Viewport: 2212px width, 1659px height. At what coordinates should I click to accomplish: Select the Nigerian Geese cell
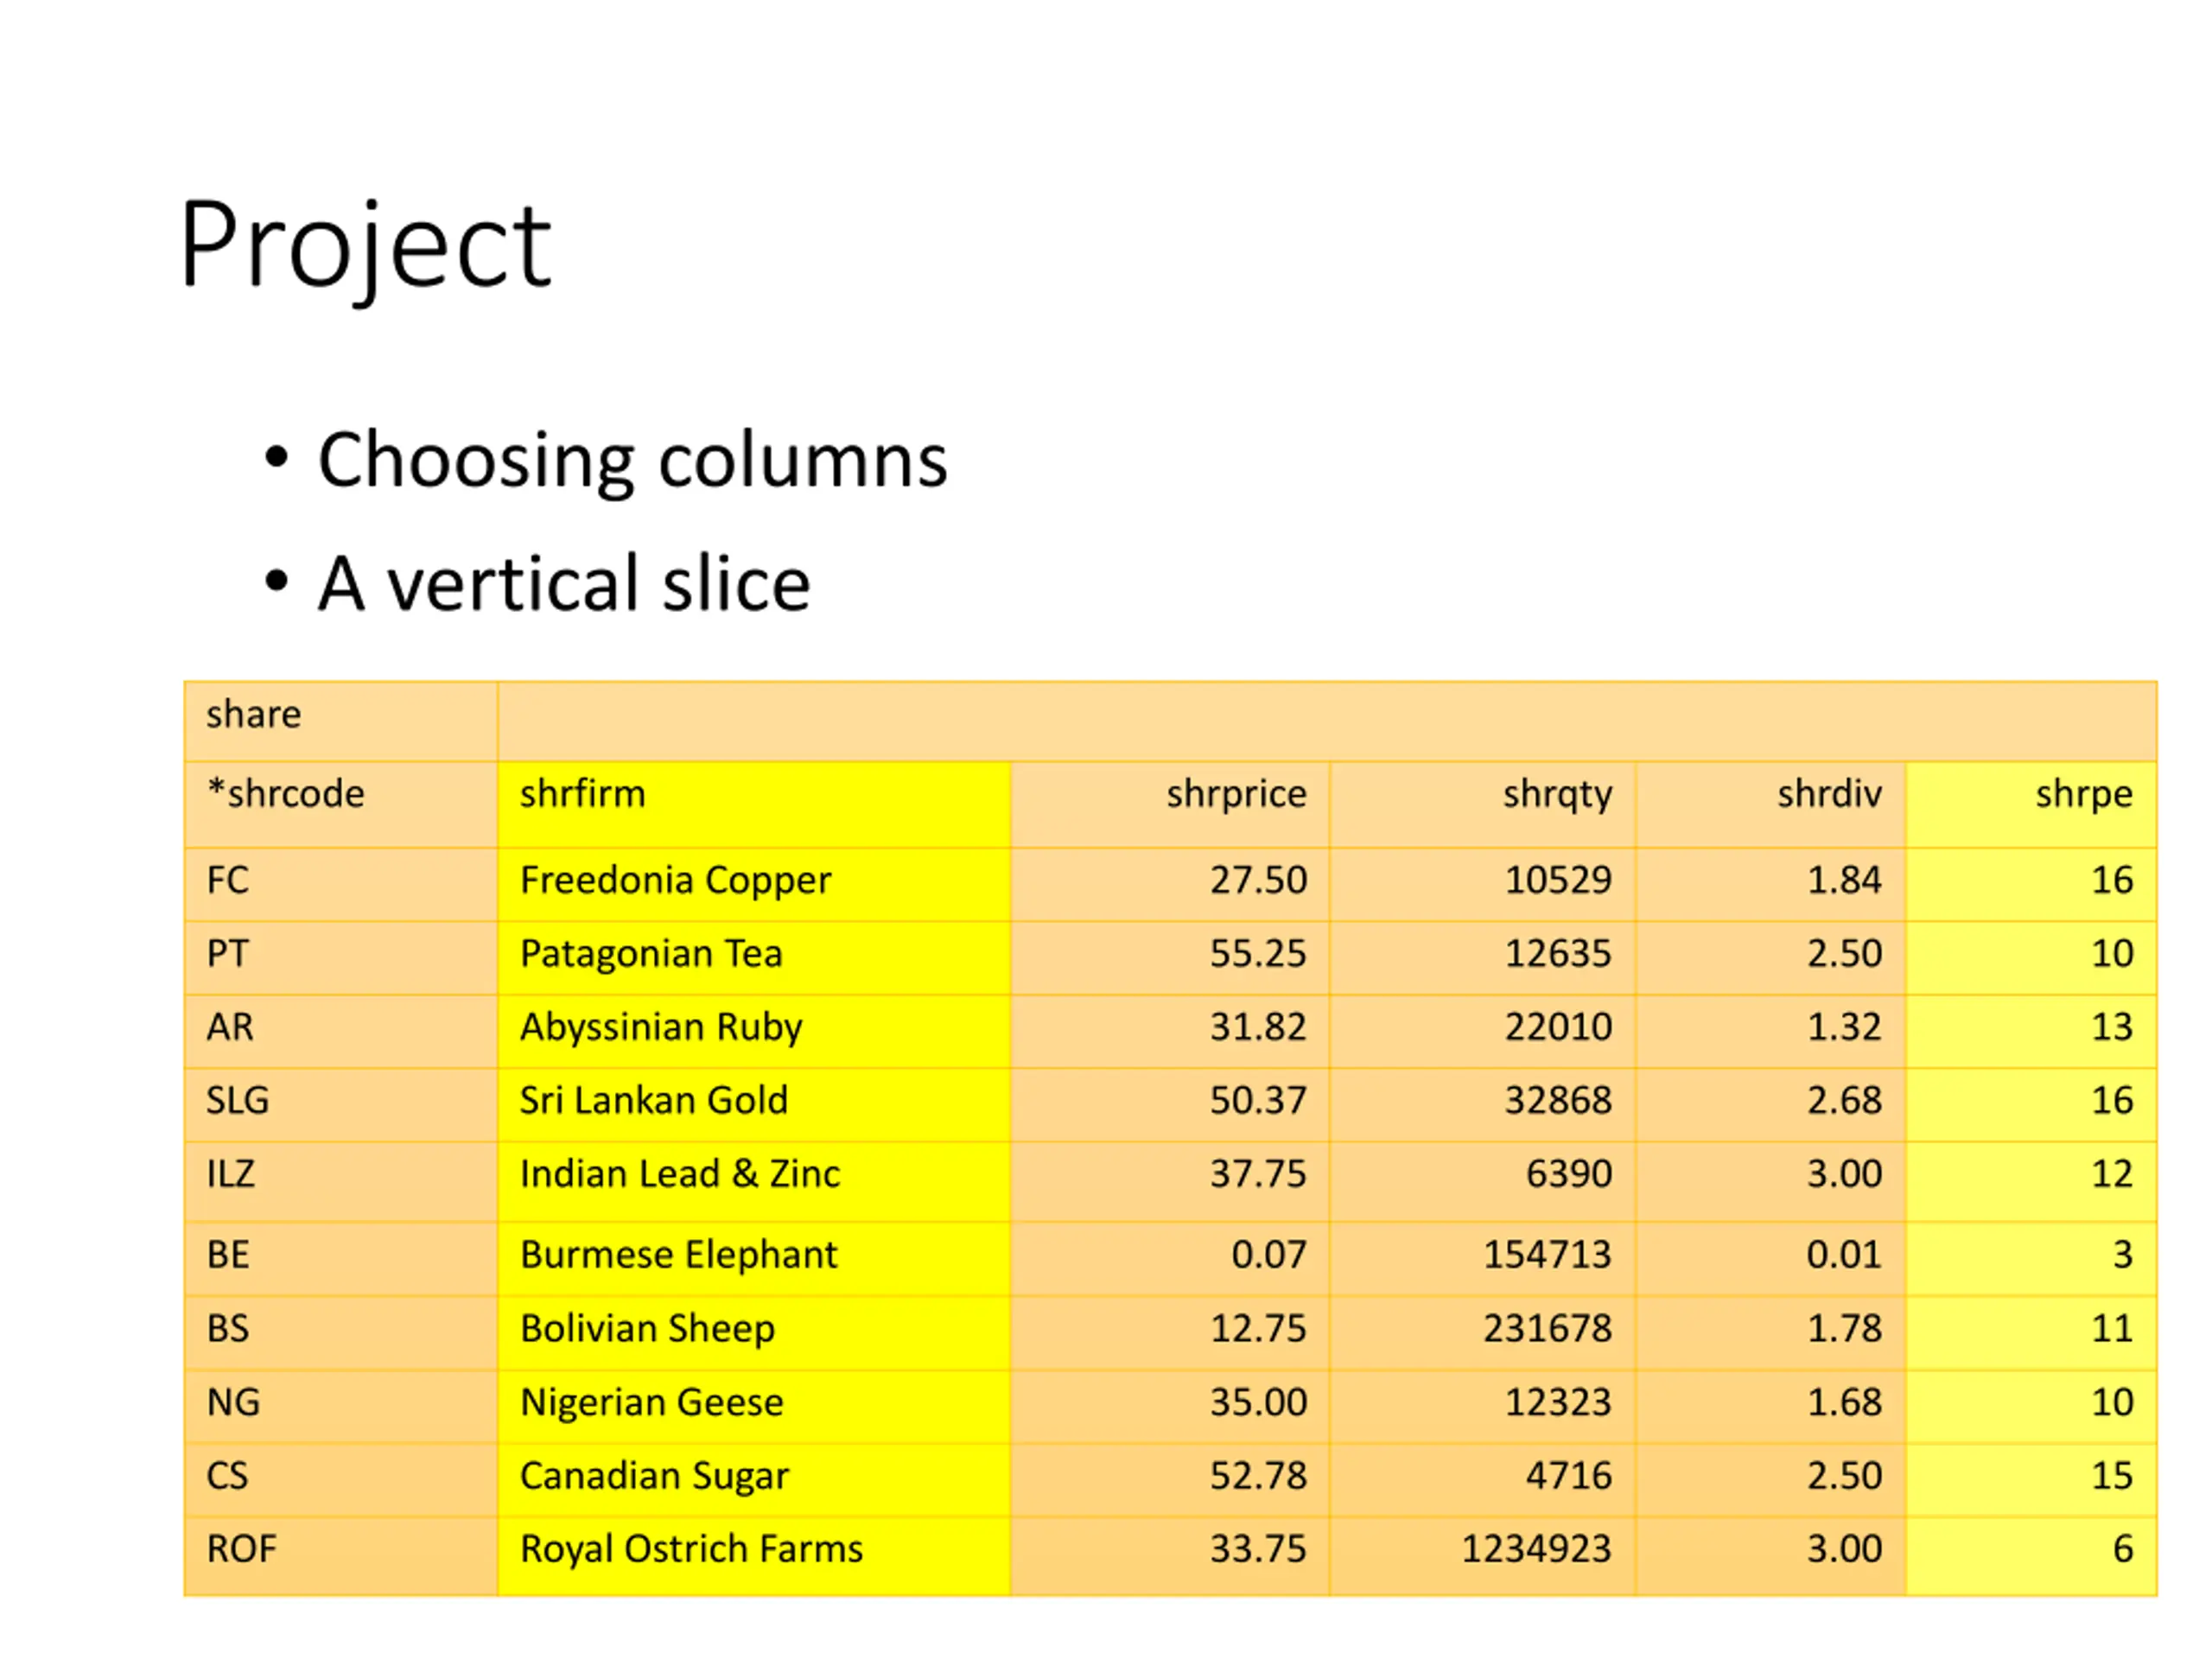click(x=754, y=1406)
